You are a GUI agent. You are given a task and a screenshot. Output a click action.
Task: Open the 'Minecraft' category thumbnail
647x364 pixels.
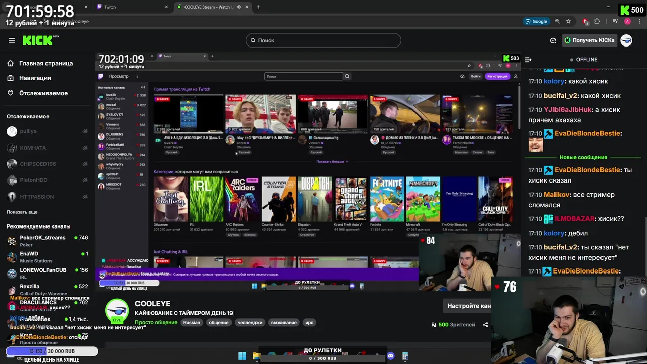tap(423, 199)
